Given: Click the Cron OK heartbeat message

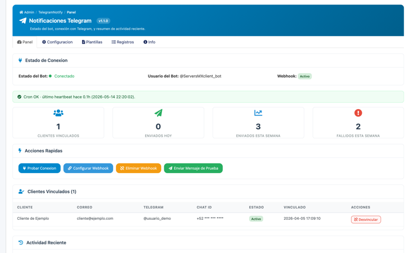Looking at the screenshot, I should [79, 97].
